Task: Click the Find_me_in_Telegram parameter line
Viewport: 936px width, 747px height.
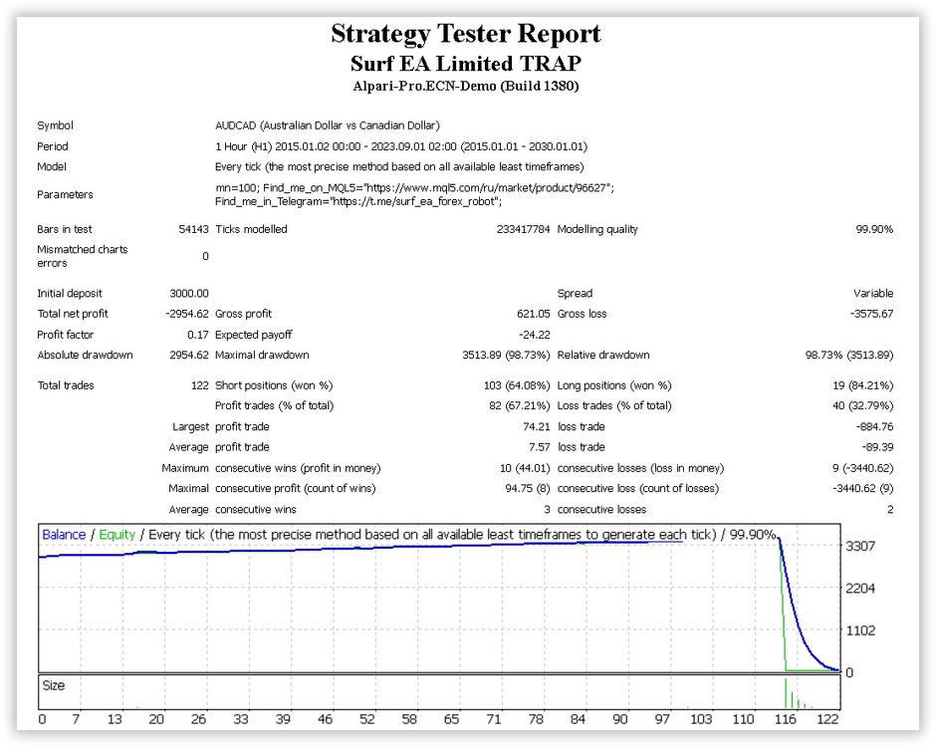Action: click(x=358, y=201)
